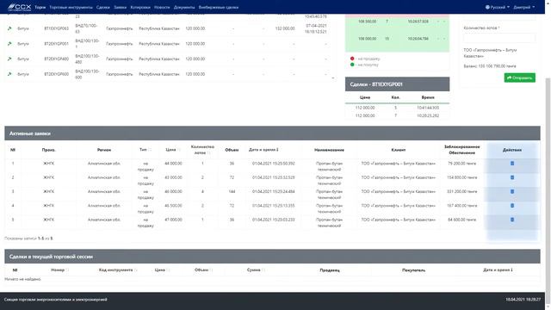
Task: Sort active orders by Дата и время column
Action: tap(263, 150)
